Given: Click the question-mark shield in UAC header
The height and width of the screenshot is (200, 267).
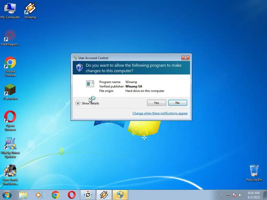Looking at the screenshot, I should (x=79, y=68).
